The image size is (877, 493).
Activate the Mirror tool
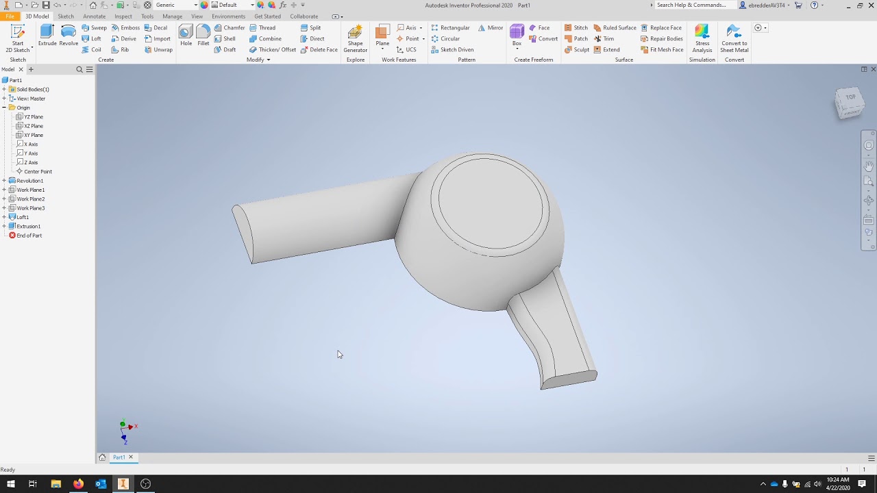point(491,28)
